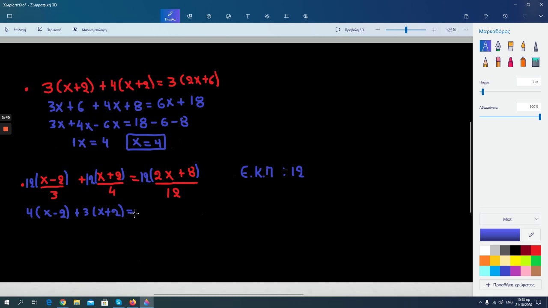The image size is (548, 308).
Task: Choose the Περικοπή crop tool
Action: point(49,30)
